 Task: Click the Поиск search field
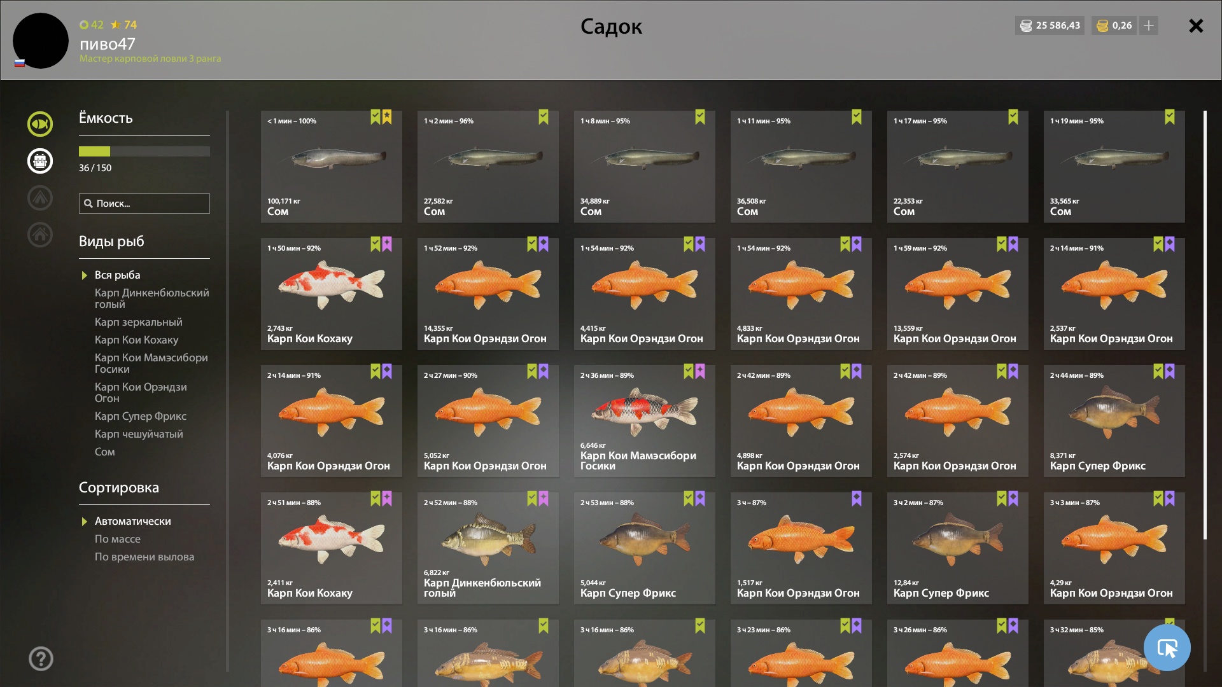tap(144, 204)
